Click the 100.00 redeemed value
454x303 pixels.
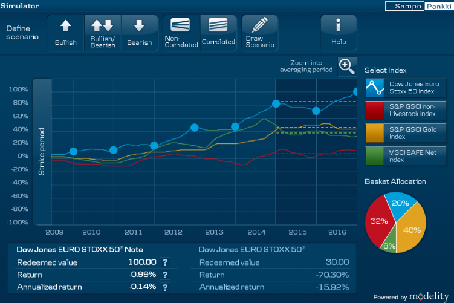click(142, 262)
